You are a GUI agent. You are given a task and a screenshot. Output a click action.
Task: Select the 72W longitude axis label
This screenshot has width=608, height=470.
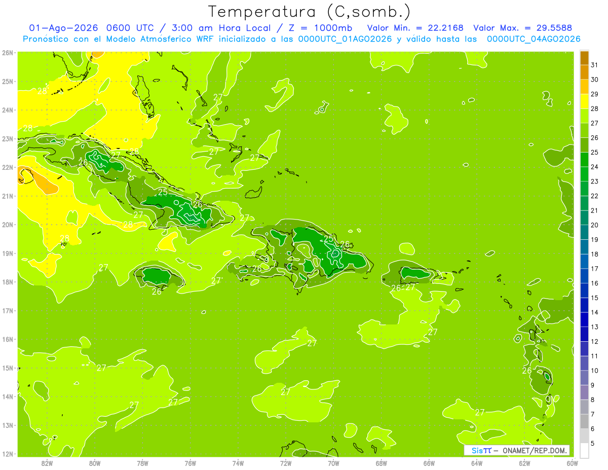[x=286, y=463]
